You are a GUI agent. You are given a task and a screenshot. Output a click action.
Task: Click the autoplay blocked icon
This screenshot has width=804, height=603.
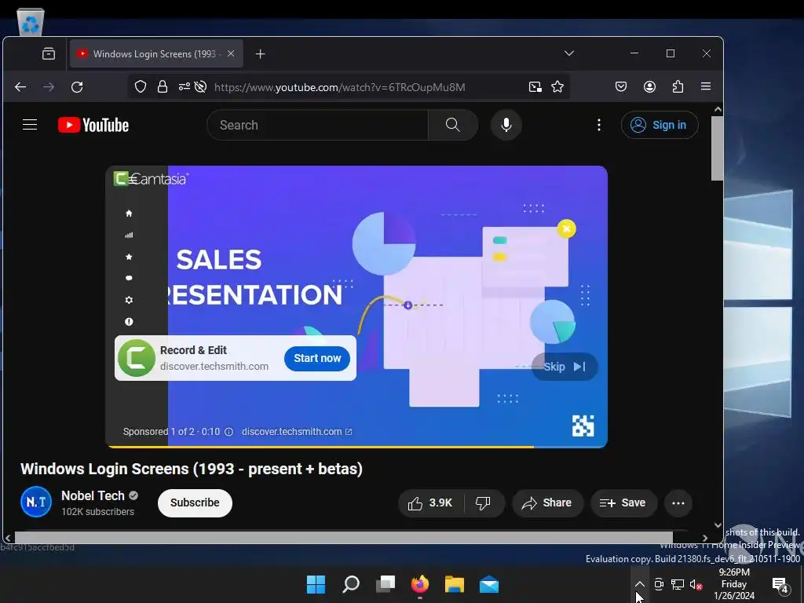(x=200, y=86)
